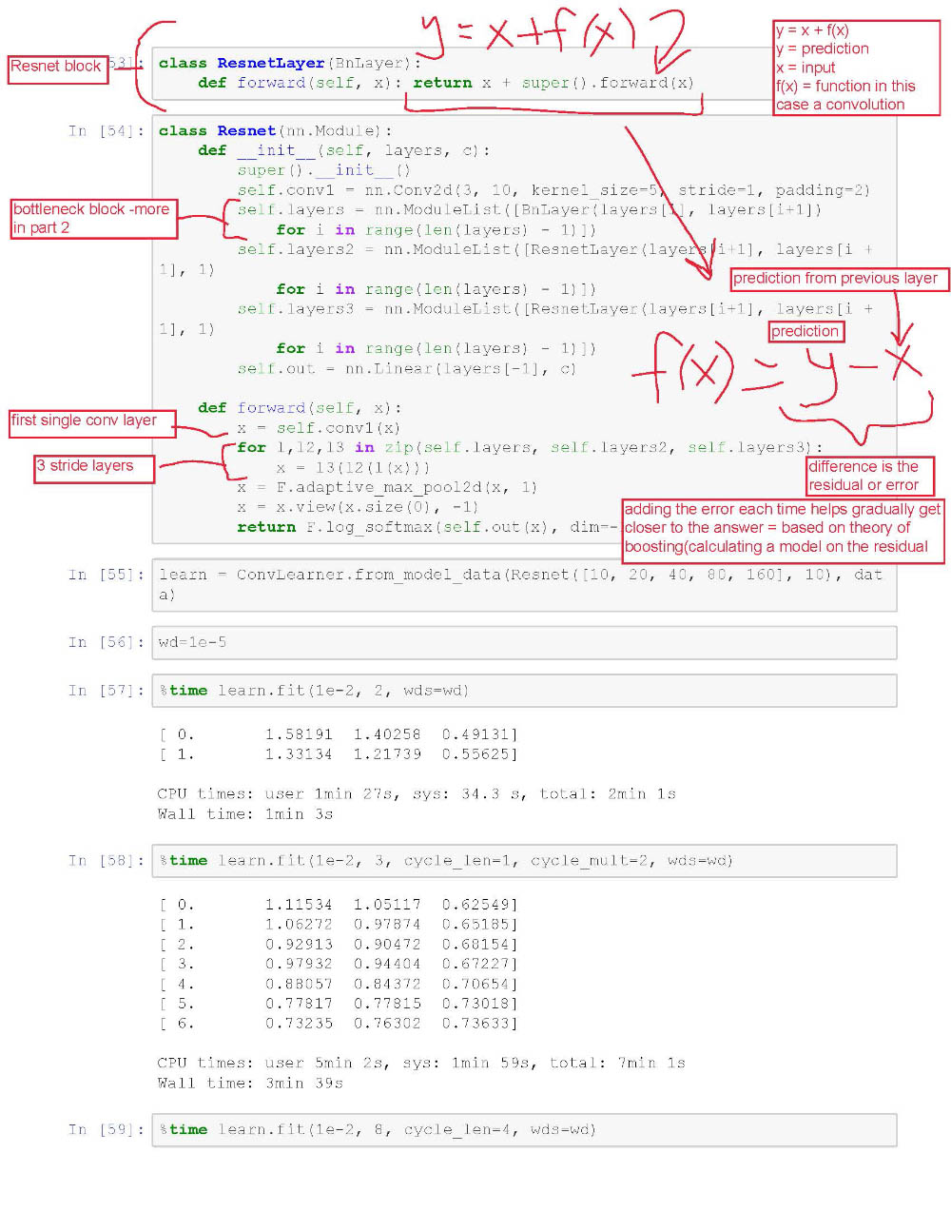
Task: Click the 'return x + super().forward(x)' code
Action: 553,83
